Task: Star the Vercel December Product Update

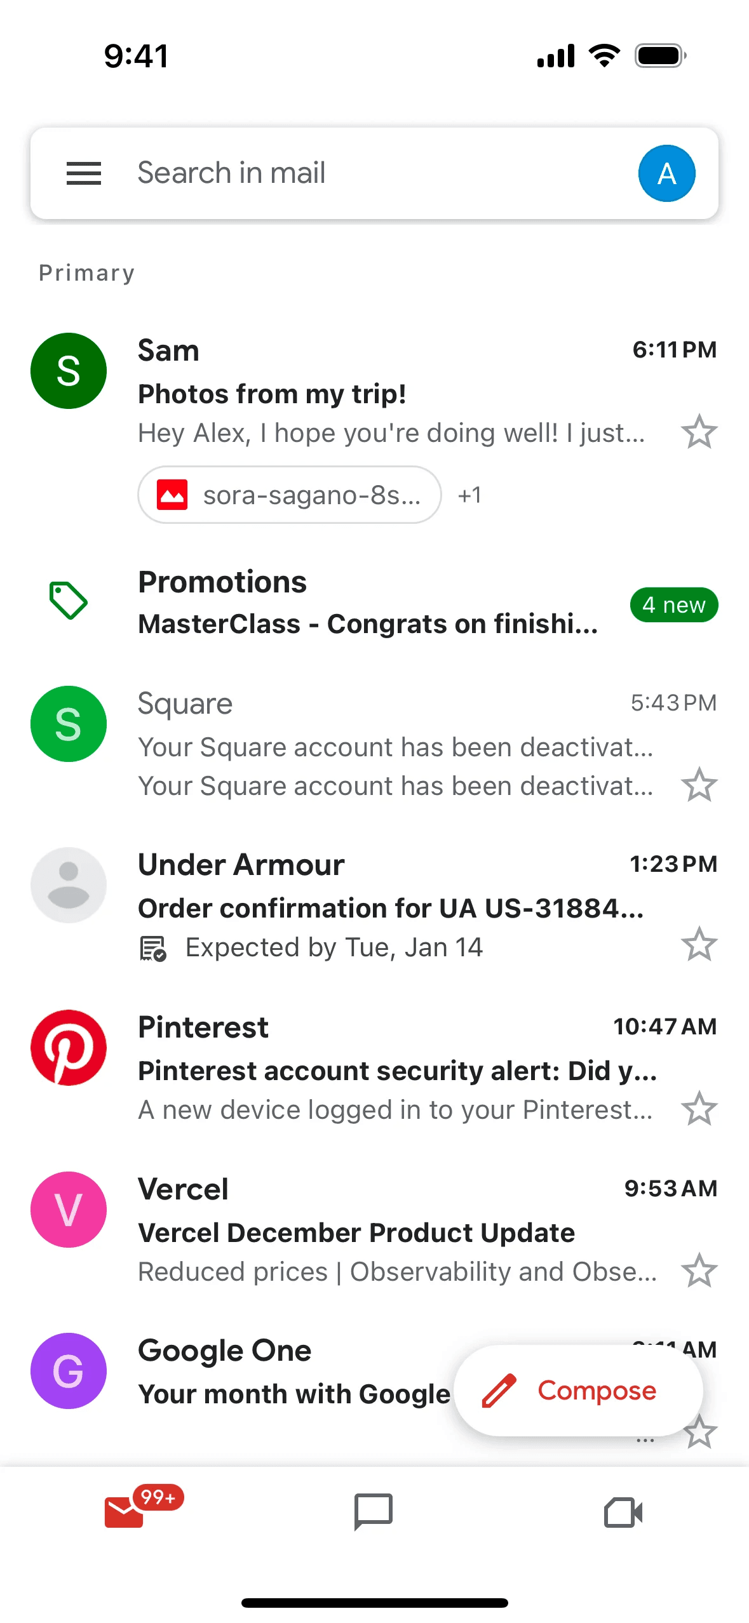Action: coord(699,1271)
